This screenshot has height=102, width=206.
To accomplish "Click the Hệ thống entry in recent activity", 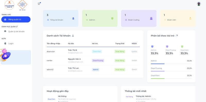I will [x=62, y=96].
